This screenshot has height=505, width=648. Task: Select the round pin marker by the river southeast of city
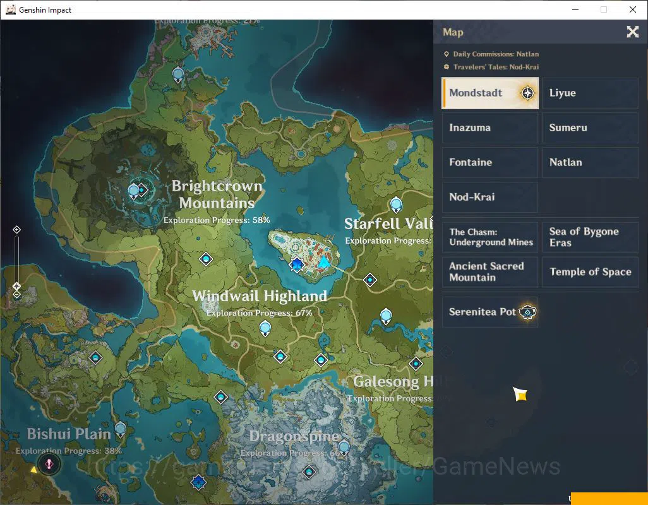point(386,316)
